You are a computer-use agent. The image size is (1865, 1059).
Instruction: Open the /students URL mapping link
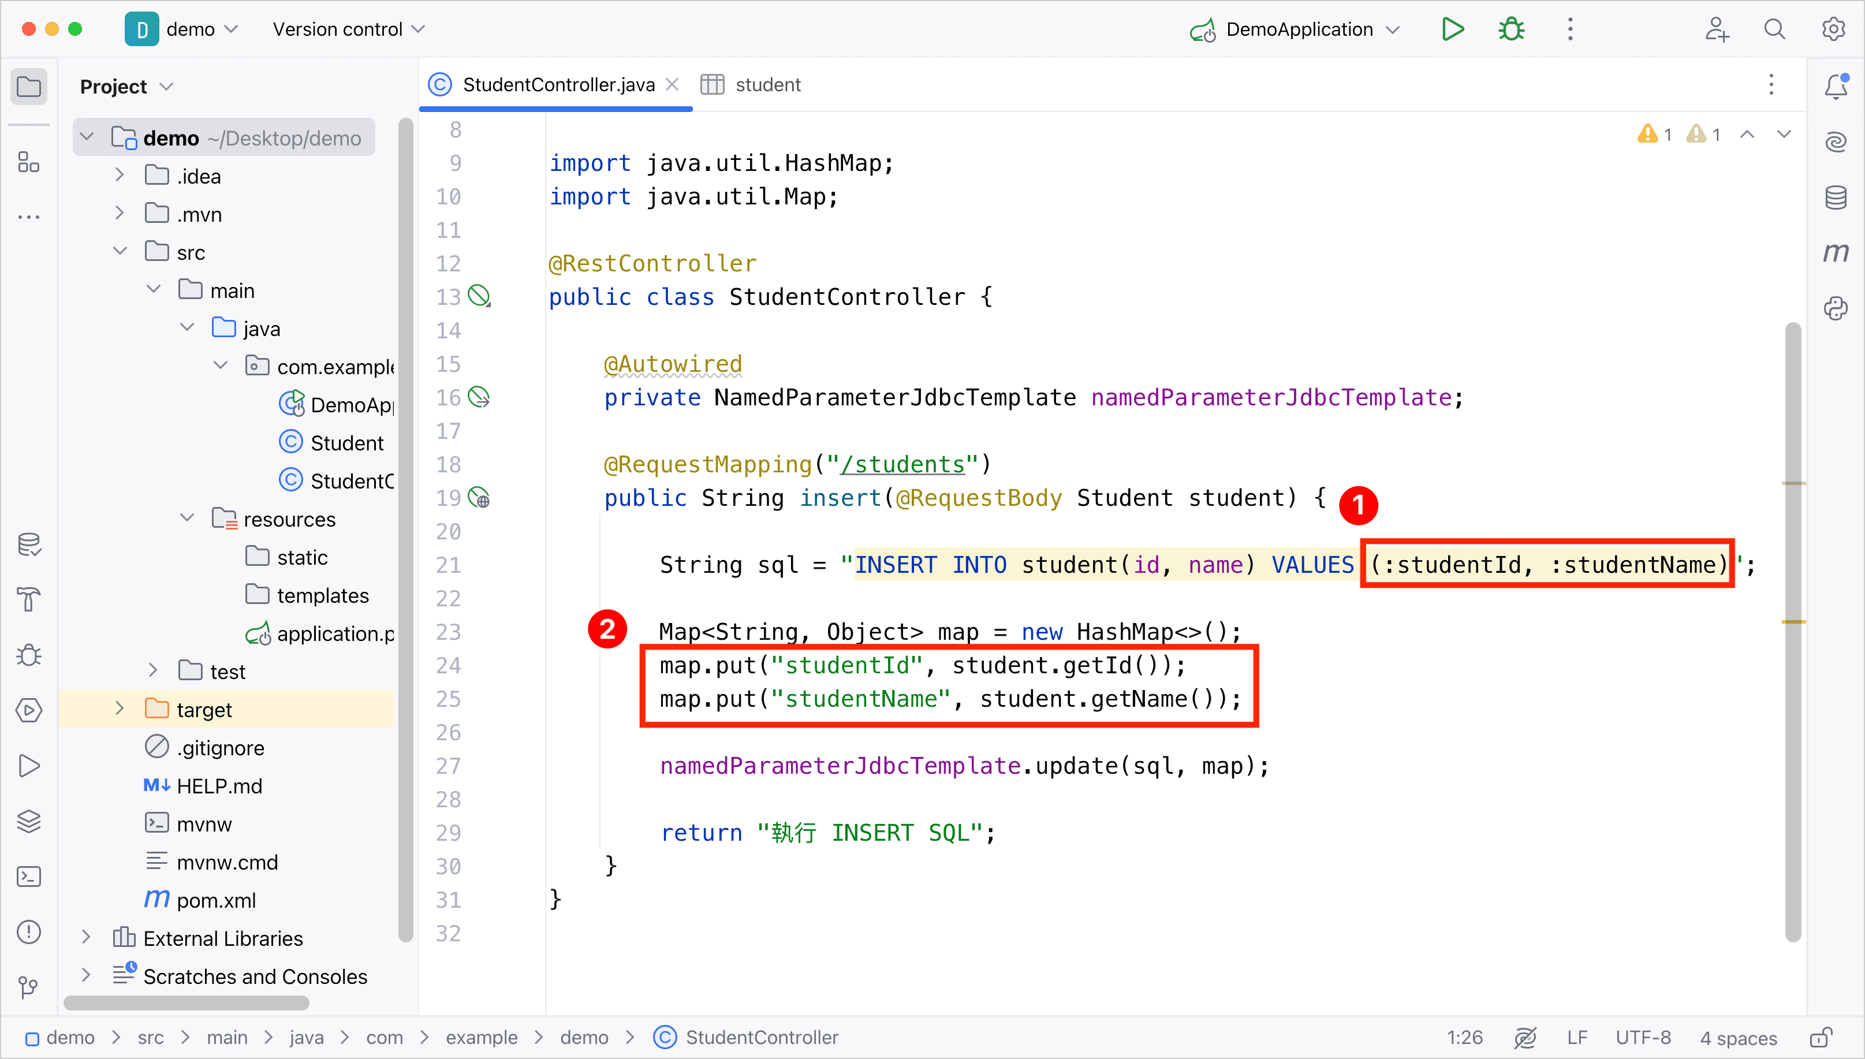(x=902, y=464)
